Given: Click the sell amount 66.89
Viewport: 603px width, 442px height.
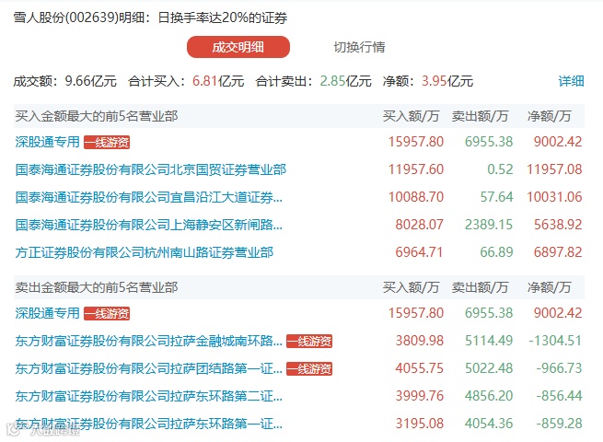Looking at the screenshot, I should pos(496,252).
